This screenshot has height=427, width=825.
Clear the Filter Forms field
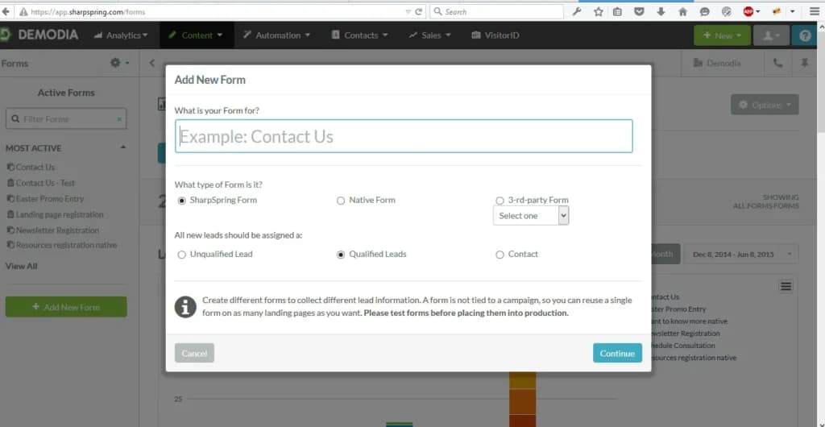(119, 119)
